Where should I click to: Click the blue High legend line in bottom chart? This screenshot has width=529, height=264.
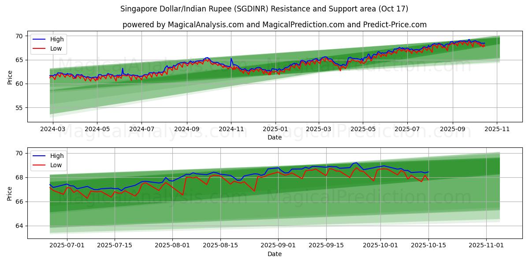tap(39, 156)
